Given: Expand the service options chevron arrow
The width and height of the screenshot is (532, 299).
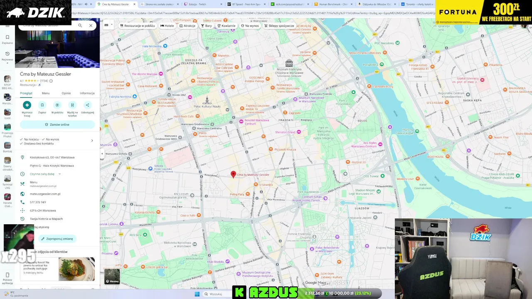Looking at the screenshot, I should pyautogui.click(x=92, y=141).
